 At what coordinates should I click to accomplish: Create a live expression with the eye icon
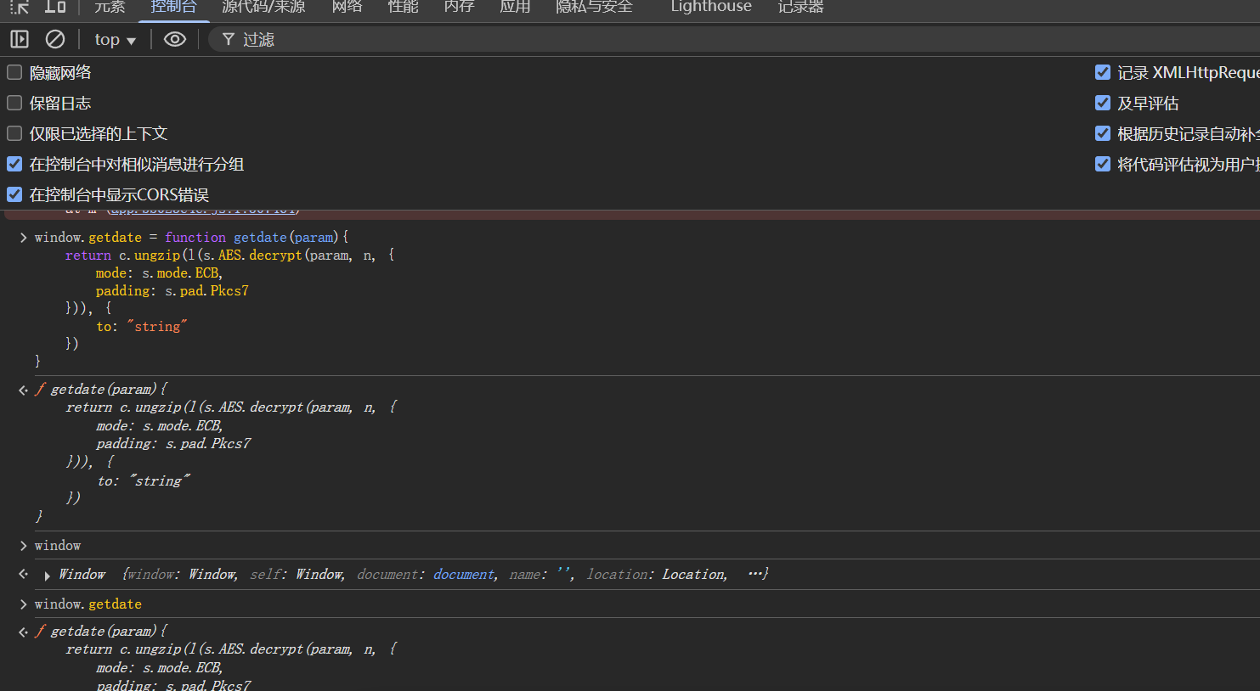(175, 39)
